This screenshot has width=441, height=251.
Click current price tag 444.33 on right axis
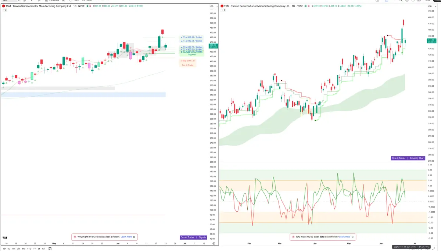tap(431, 40)
